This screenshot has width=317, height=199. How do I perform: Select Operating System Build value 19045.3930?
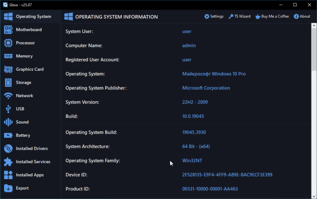pos(194,132)
